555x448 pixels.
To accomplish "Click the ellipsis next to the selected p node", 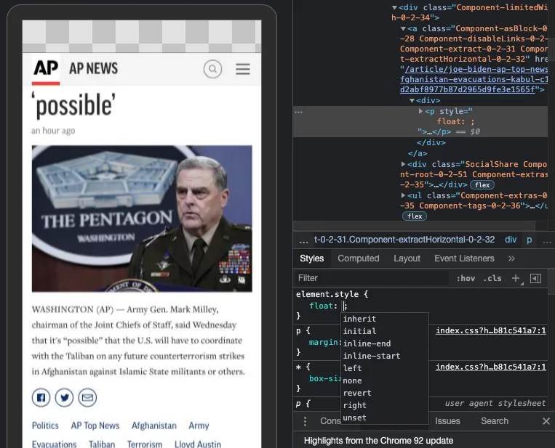I will [299, 113].
